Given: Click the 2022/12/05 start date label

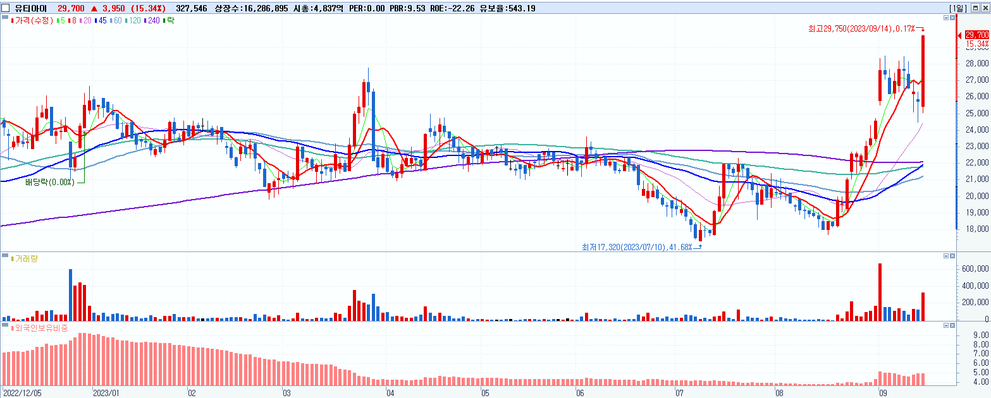Looking at the screenshot, I should 22,392.
